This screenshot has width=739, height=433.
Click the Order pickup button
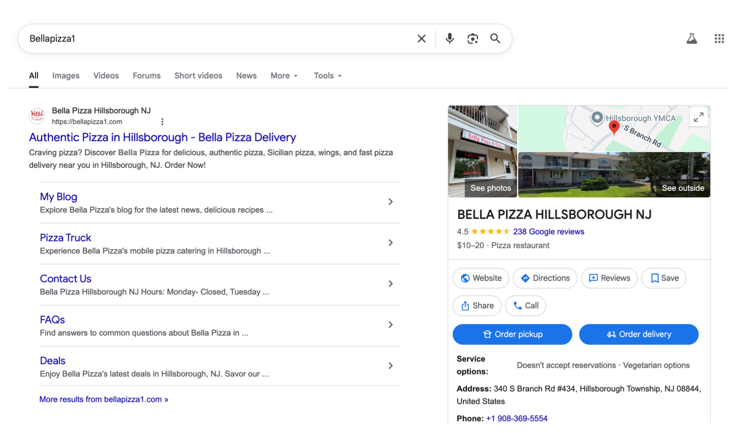[x=512, y=334]
